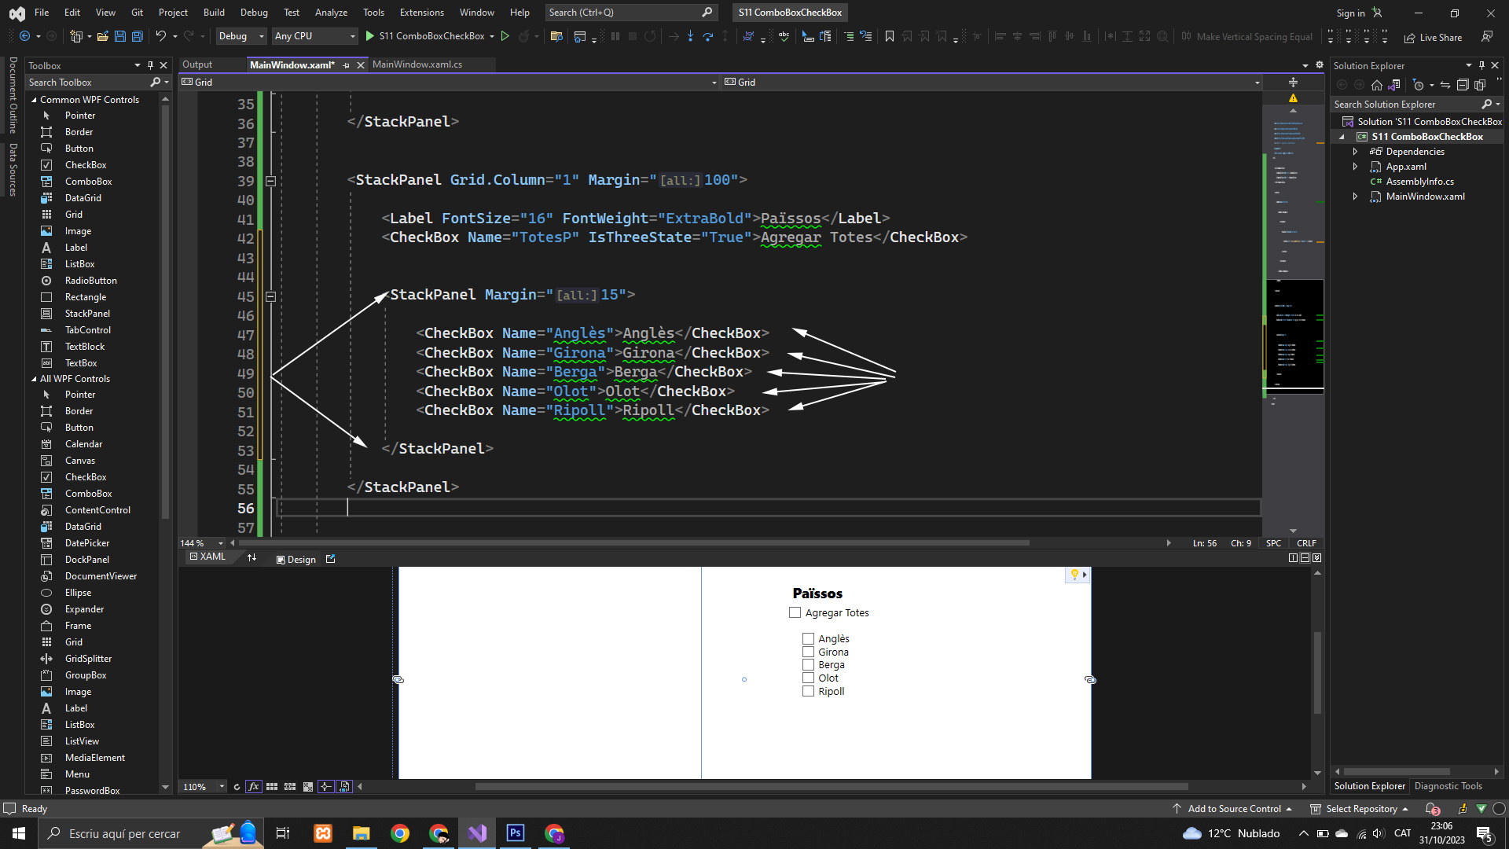Tick the Ripoll checkbox in design preview
Image resolution: width=1509 pixels, height=849 pixels.
coord(808,692)
